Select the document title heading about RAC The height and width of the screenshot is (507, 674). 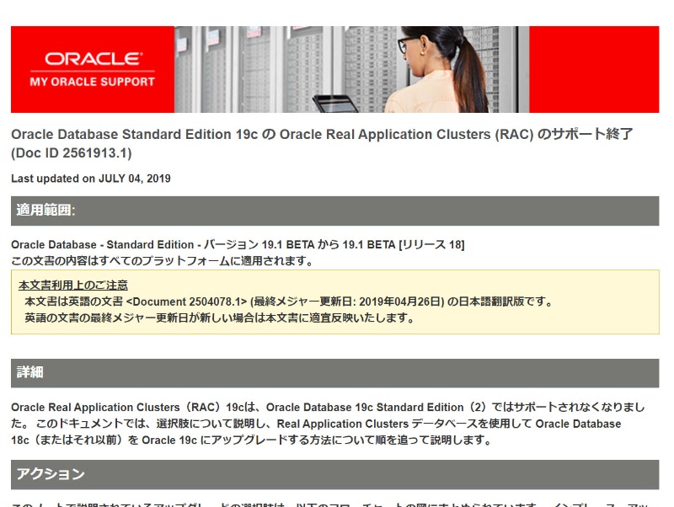tap(321, 135)
